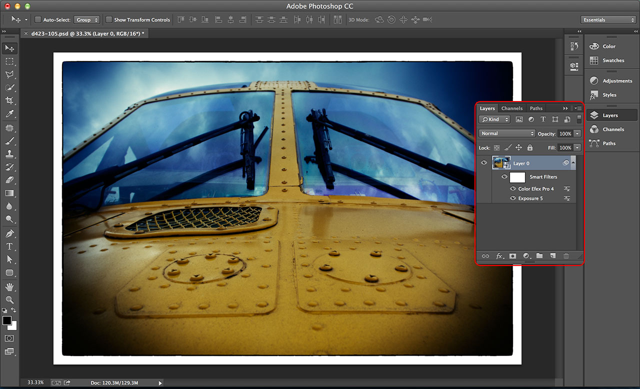640x389 pixels.
Task: Open the Normal blending mode dropdown
Action: (x=506, y=133)
